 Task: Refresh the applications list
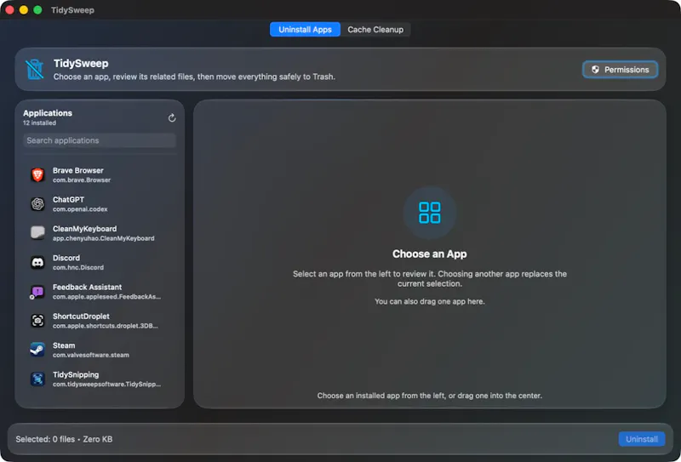point(172,118)
